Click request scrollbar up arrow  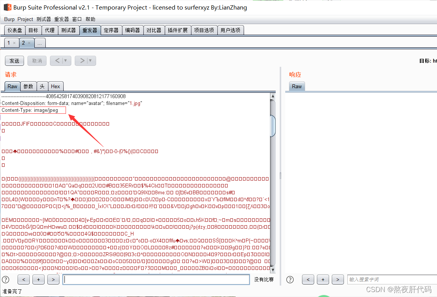coord(273,96)
